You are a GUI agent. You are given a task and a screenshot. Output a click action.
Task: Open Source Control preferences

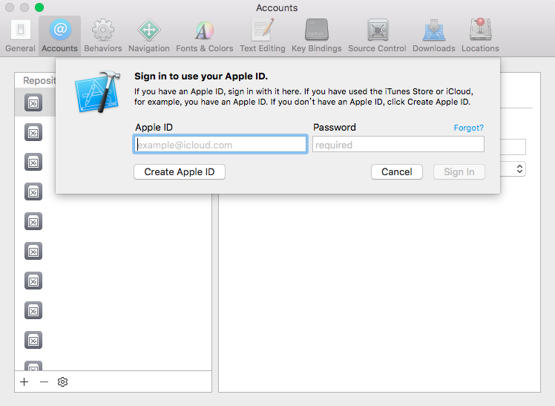click(377, 35)
